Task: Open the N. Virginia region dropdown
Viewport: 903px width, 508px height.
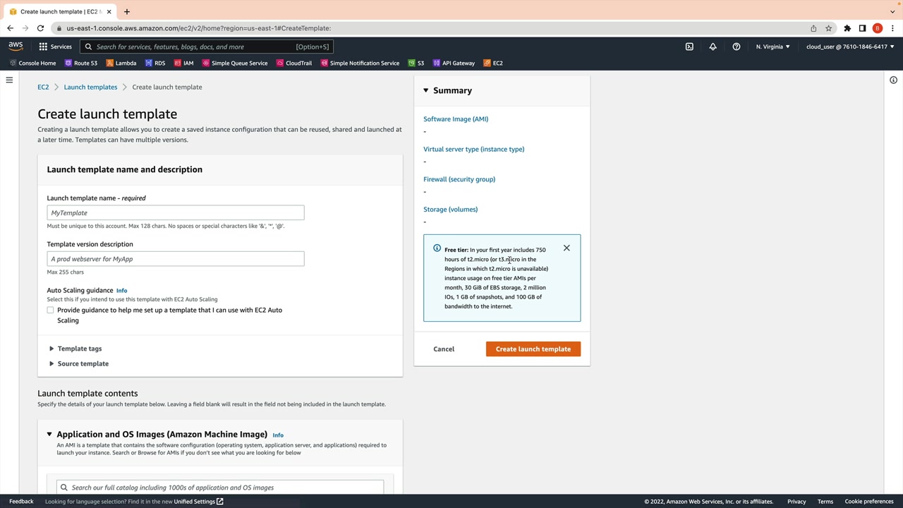Action: click(x=773, y=47)
